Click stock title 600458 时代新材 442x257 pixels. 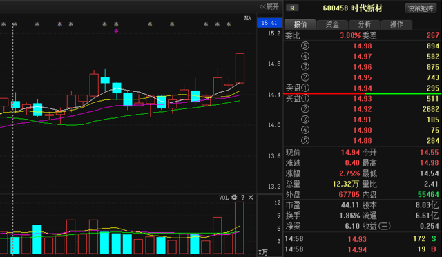353,8
